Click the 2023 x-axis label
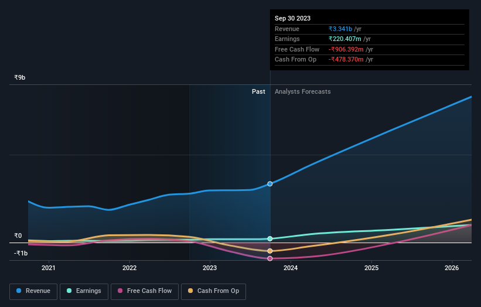This screenshot has width=481, height=307. [210, 268]
